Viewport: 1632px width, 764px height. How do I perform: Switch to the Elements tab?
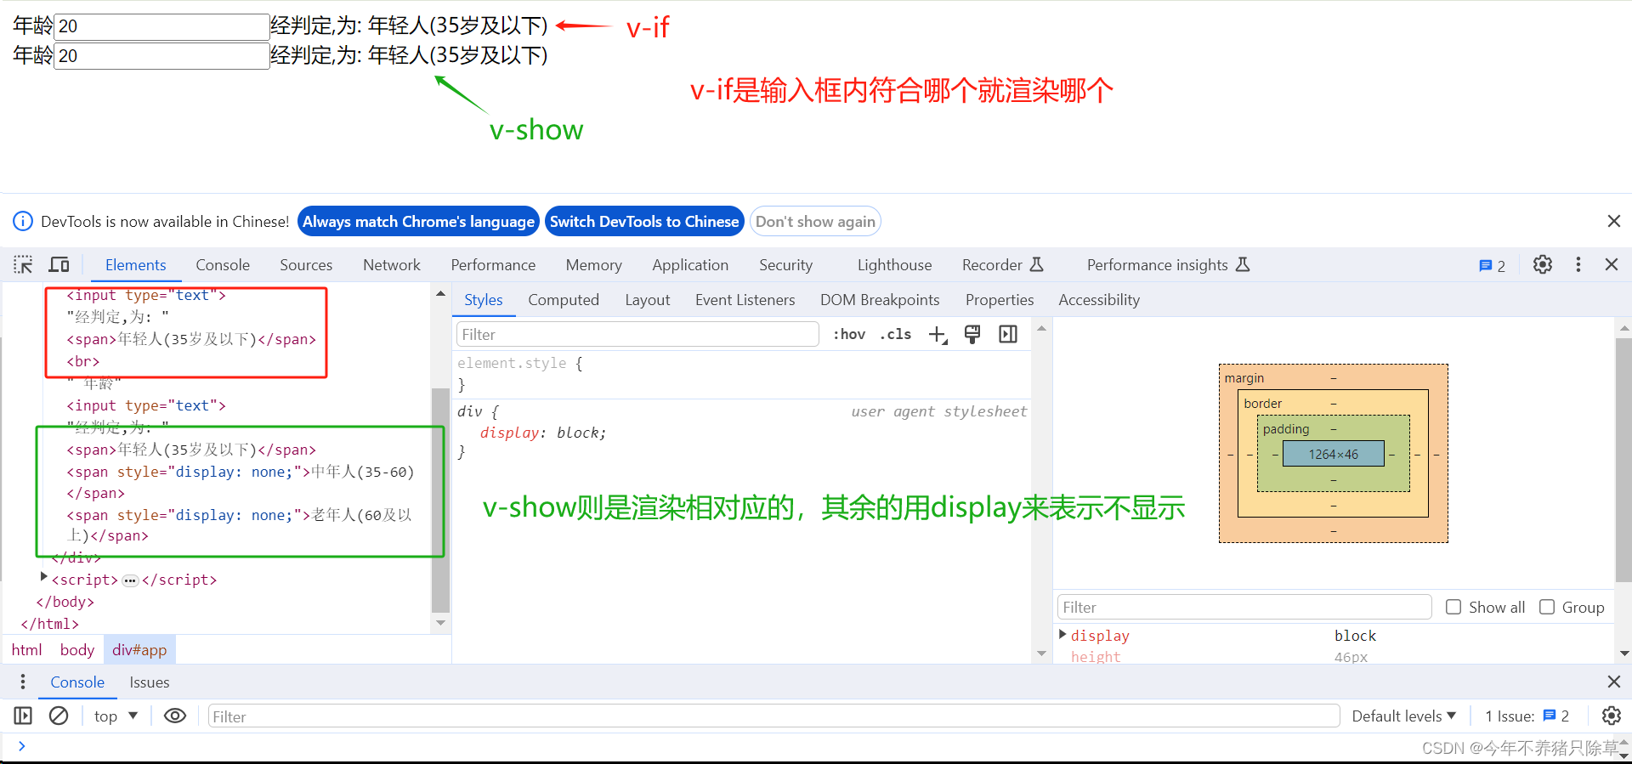(x=136, y=265)
